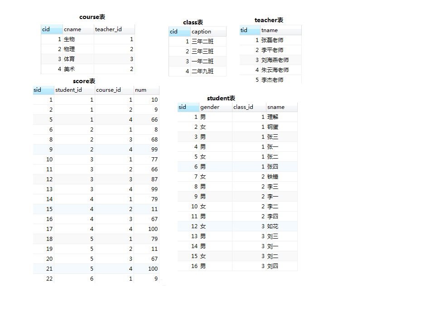Click the 生物 course name cell
Image resolution: width=430 pixels, height=315 pixels.
click(x=78, y=39)
